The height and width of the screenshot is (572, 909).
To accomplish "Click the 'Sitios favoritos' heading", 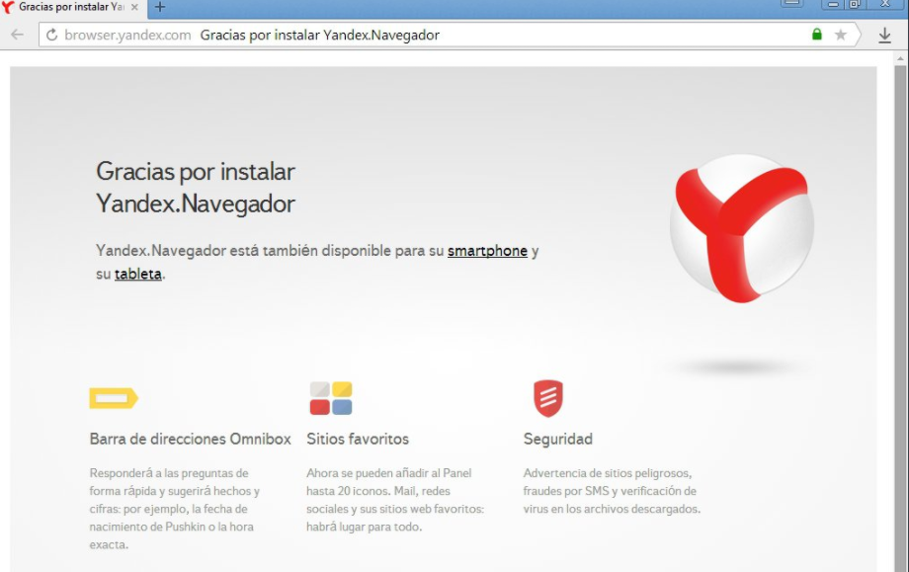I will [x=357, y=439].
